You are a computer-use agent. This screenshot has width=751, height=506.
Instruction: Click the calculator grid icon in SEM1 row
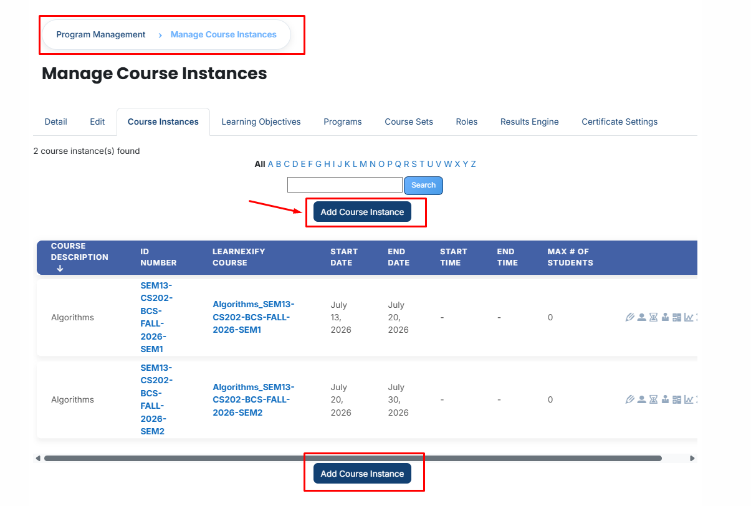pos(677,317)
